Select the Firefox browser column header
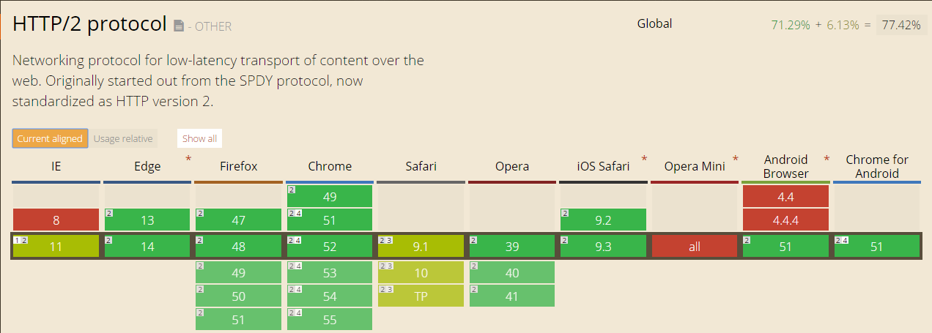932x333 pixels. point(239,166)
